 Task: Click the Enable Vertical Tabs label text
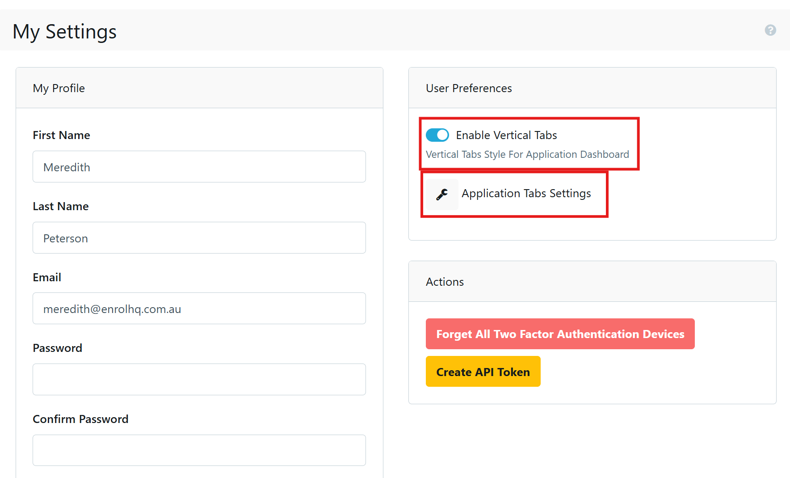(x=506, y=135)
